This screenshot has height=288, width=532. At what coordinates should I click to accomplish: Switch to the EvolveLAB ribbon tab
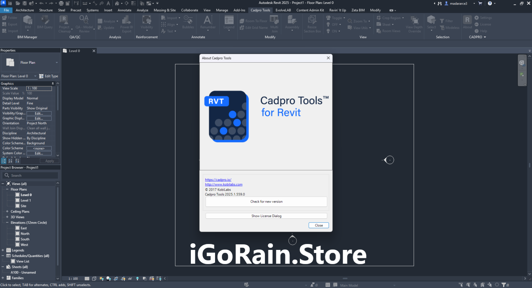pos(283,10)
